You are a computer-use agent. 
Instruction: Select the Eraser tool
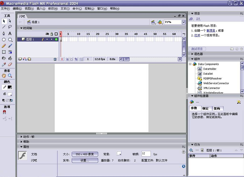(x=10, y=65)
